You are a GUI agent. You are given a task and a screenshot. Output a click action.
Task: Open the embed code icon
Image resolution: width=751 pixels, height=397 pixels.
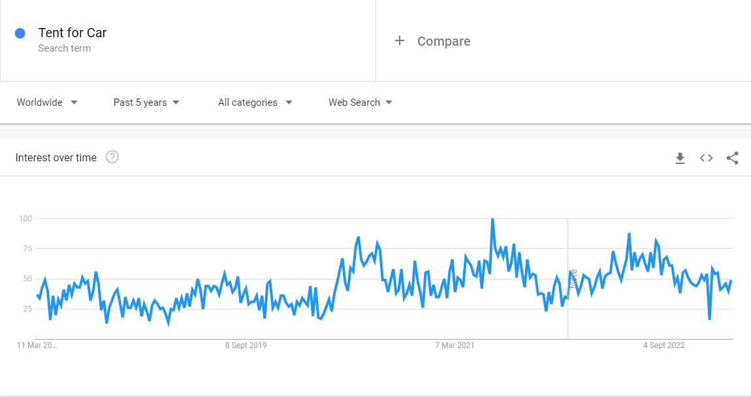706,158
